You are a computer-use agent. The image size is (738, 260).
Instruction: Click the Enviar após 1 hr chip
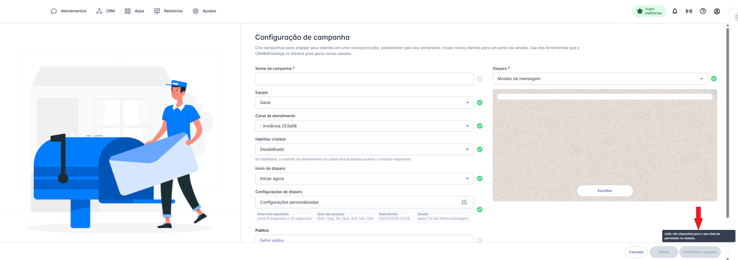[x=443, y=216]
